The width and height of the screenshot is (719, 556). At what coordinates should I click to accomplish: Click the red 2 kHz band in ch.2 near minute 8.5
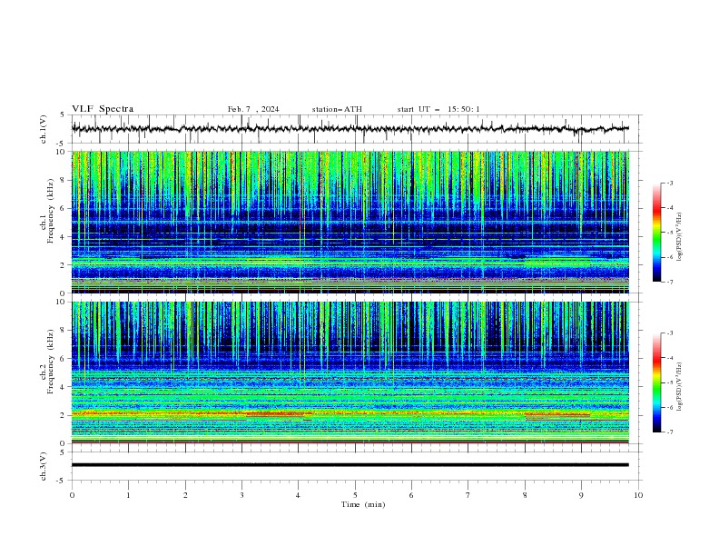(557, 414)
